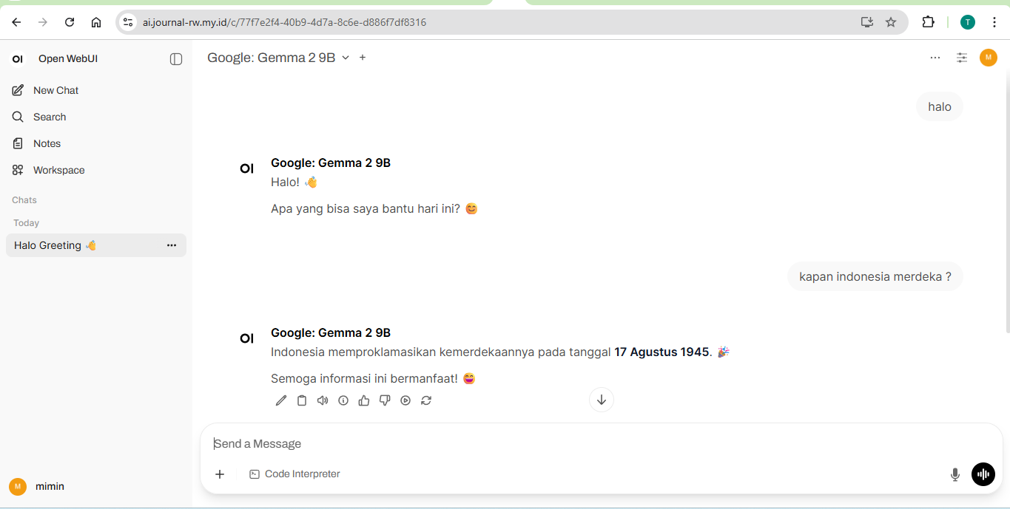Click the edit pencil icon under response
The image size is (1010, 509).
pos(281,400)
